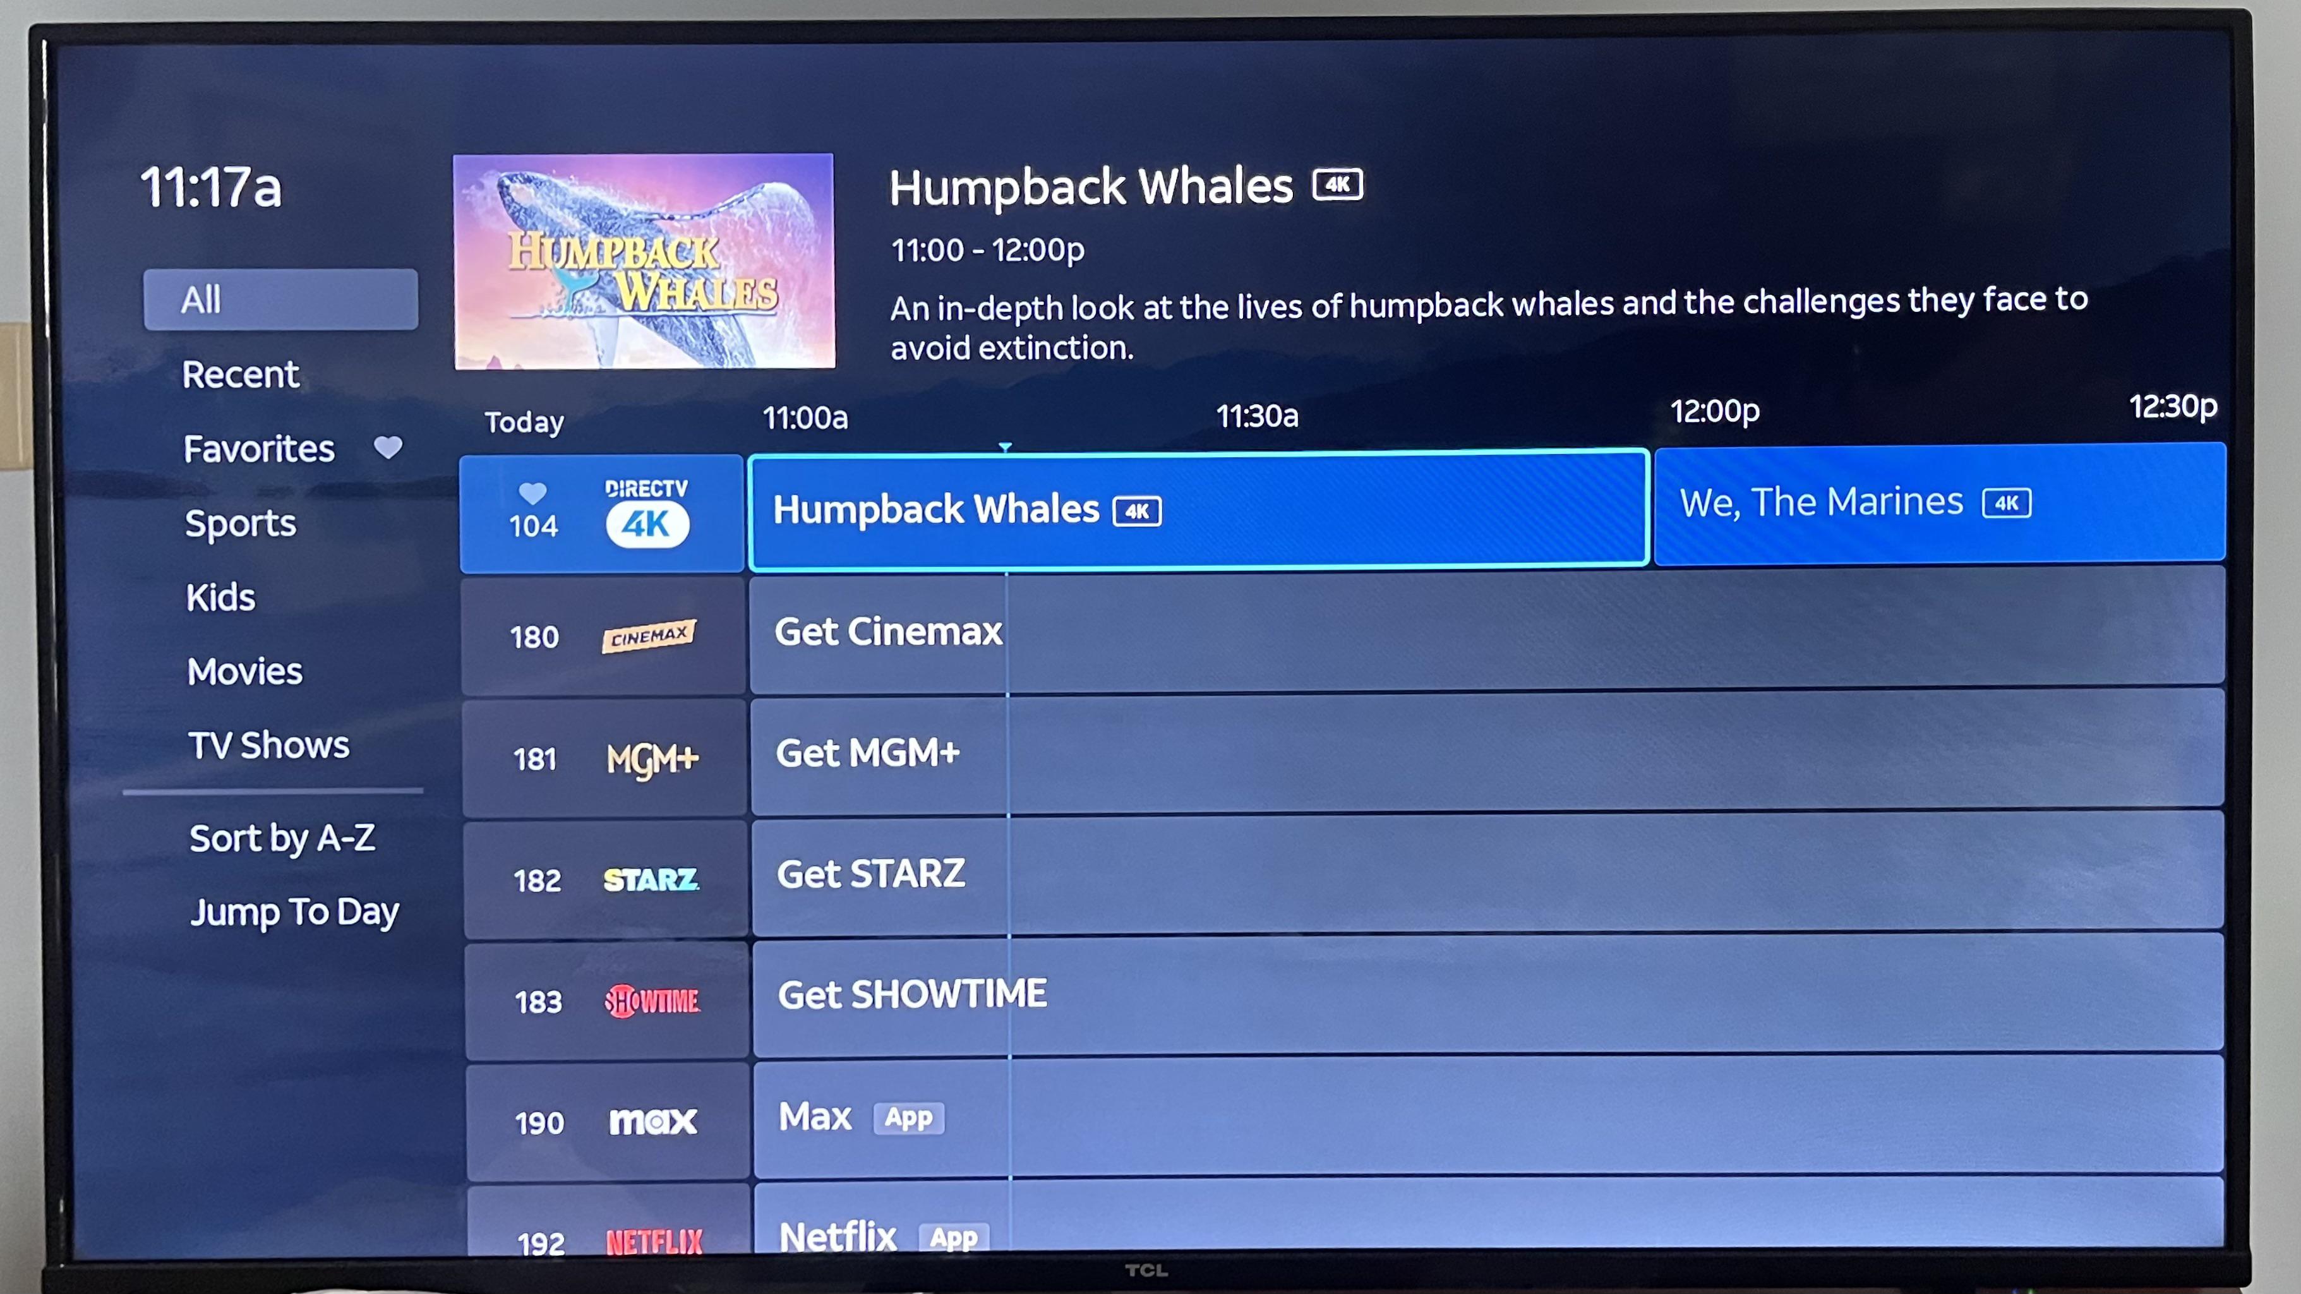Toggle favorite heart on channel 104
Image resolution: width=2301 pixels, height=1294 pixels.
click(x=532, y=492)
